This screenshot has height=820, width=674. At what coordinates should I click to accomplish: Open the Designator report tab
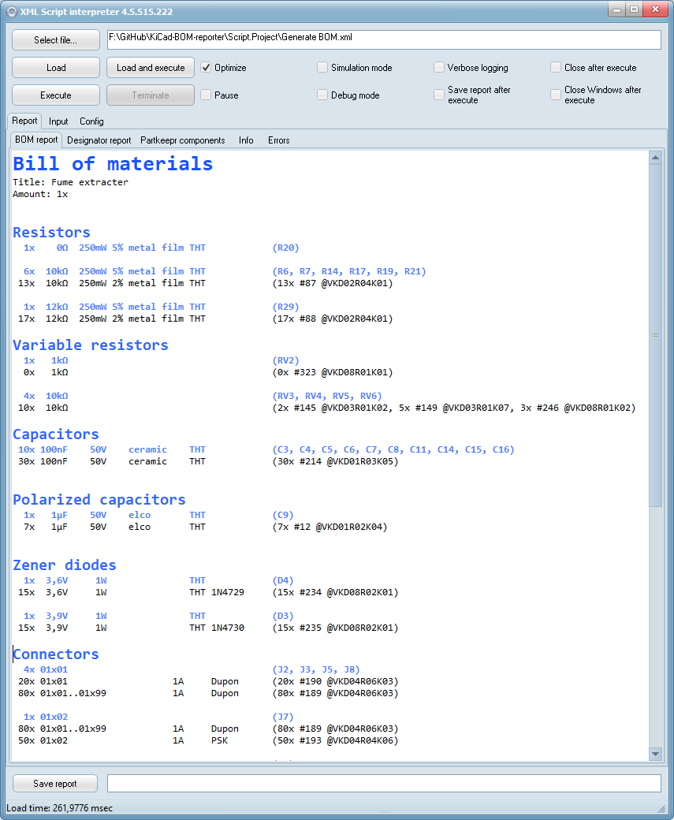pyautogui.click(x=99, y=140)
